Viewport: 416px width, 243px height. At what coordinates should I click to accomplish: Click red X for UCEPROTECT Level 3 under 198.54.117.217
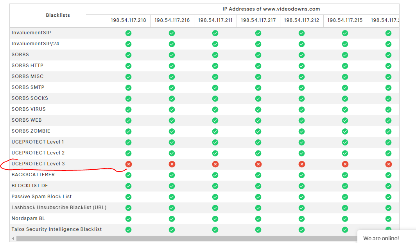point(258,164)
